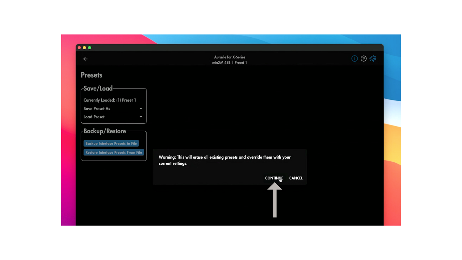Click the mioXM 48B | Preset 1 title

pyautogui.click(x=229, y=63)
